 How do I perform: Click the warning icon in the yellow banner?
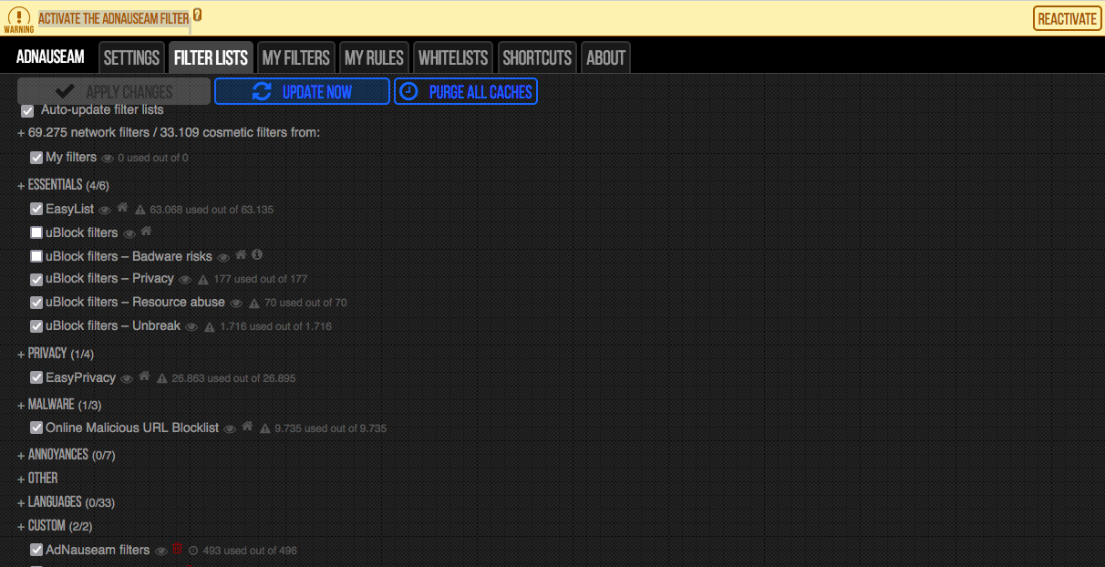19,17
